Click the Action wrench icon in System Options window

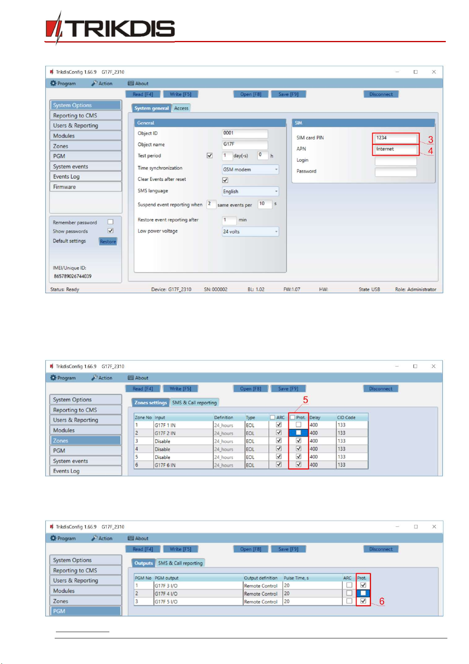(x=94, y=83)
